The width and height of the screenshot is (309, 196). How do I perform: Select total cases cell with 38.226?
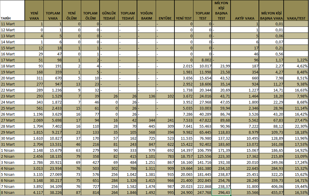tap(53, 192)
